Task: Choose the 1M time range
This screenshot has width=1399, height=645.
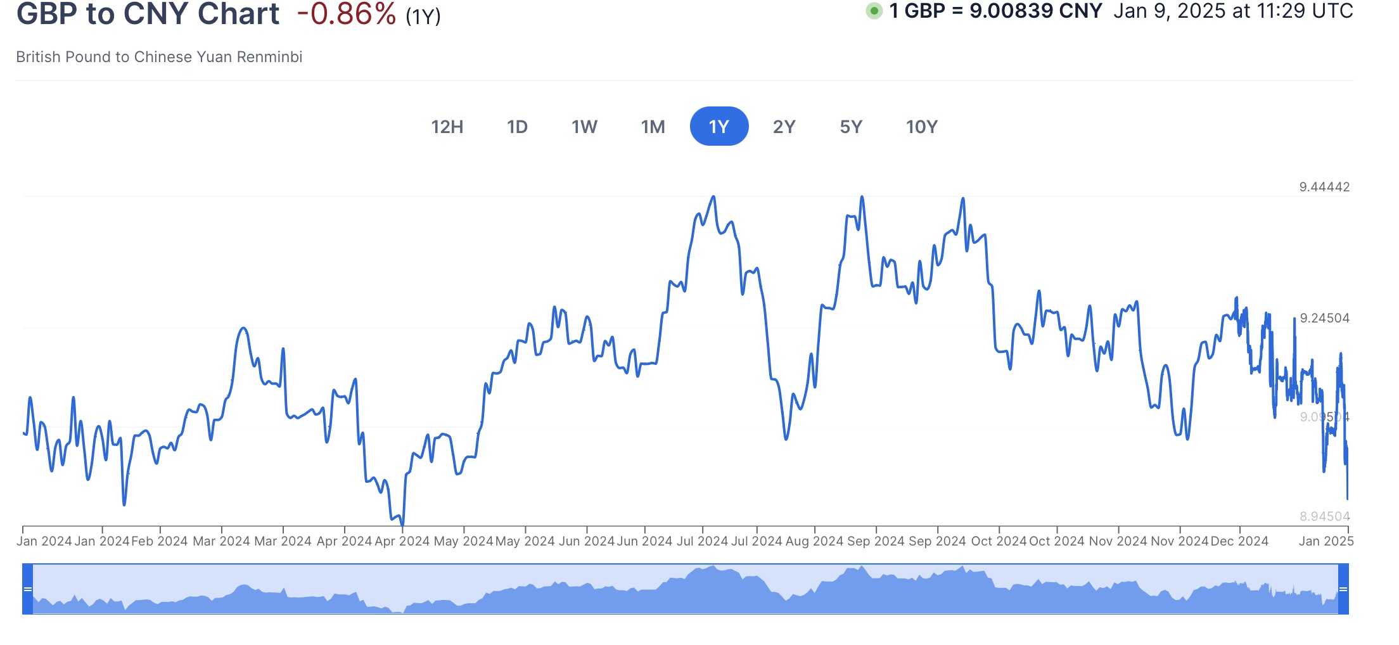Action: pos(653,127)
